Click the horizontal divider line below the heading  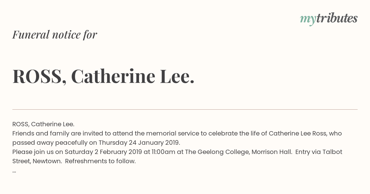coord(185,109)
